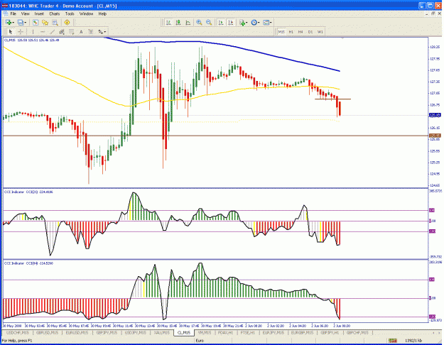Viewport: 444px width, 345px height.
Task: Select the text tool
Action: click(81, 32)
